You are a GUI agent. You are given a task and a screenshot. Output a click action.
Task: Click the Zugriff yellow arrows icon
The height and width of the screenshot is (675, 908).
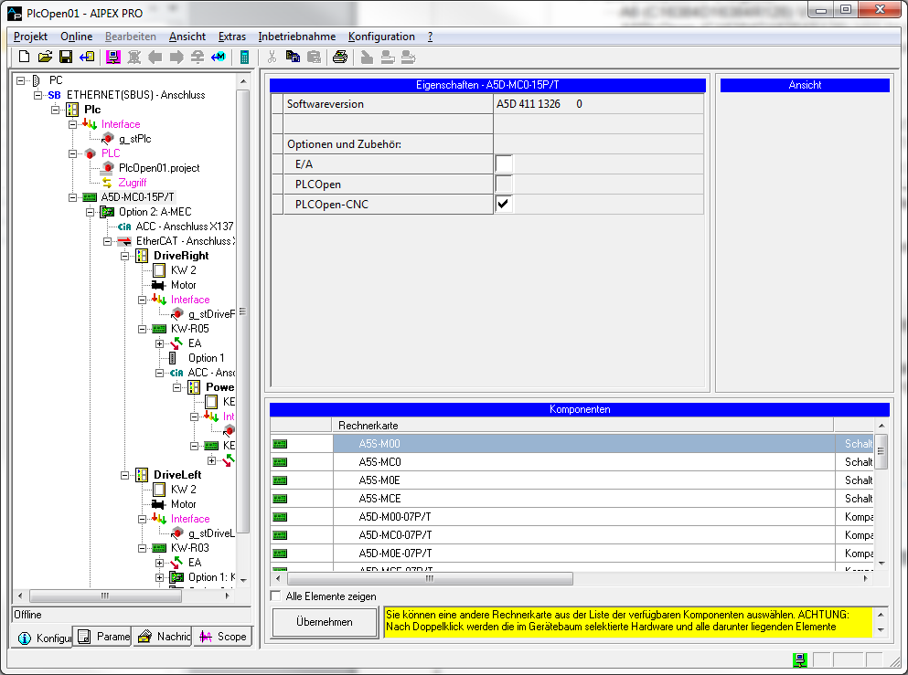(x=107, y=183)
